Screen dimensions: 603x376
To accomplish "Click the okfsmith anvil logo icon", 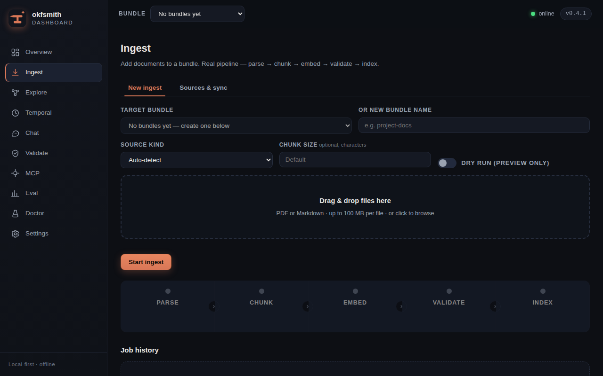I will [x=17, y=18].
